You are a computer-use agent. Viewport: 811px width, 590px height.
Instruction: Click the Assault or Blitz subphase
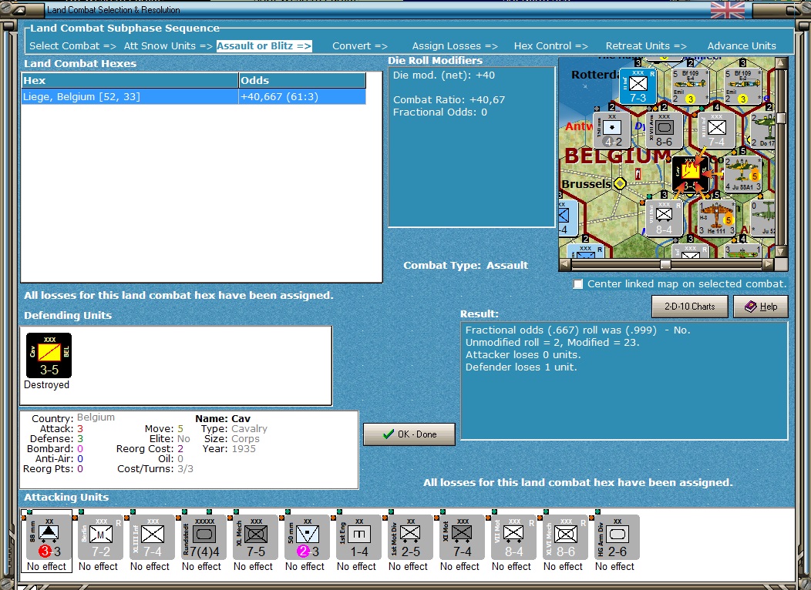(264, 46)
